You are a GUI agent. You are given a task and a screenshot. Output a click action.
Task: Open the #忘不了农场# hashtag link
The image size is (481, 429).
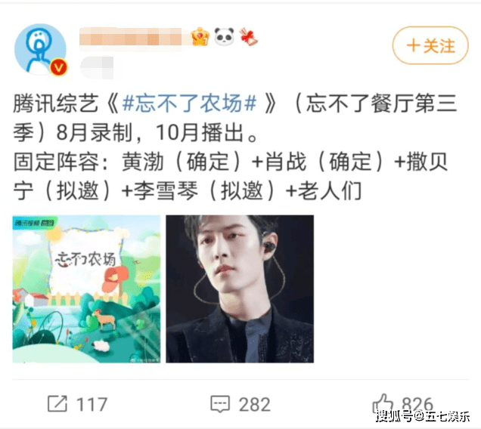tap(189, 103)
